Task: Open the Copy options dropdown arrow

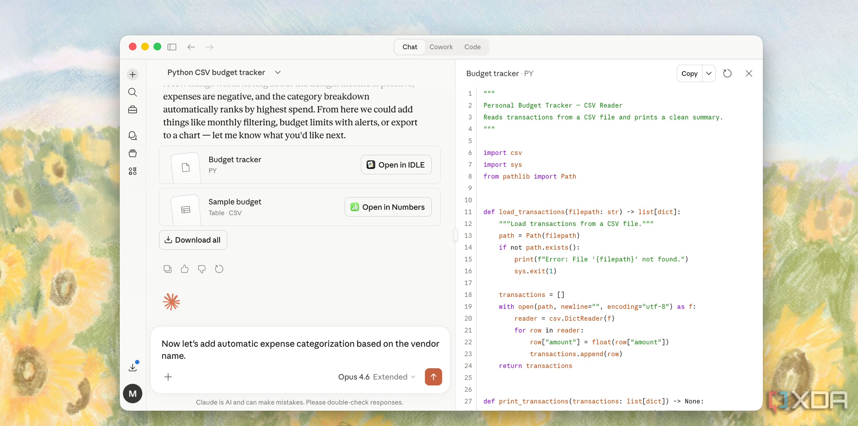Action: pyautogui.click(x=709, y=73)
